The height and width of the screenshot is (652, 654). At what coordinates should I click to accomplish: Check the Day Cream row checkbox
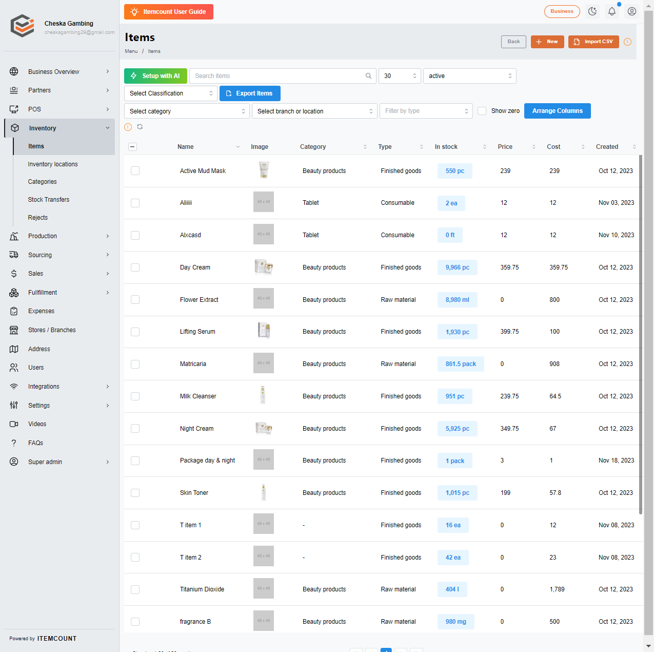[135, 267]
